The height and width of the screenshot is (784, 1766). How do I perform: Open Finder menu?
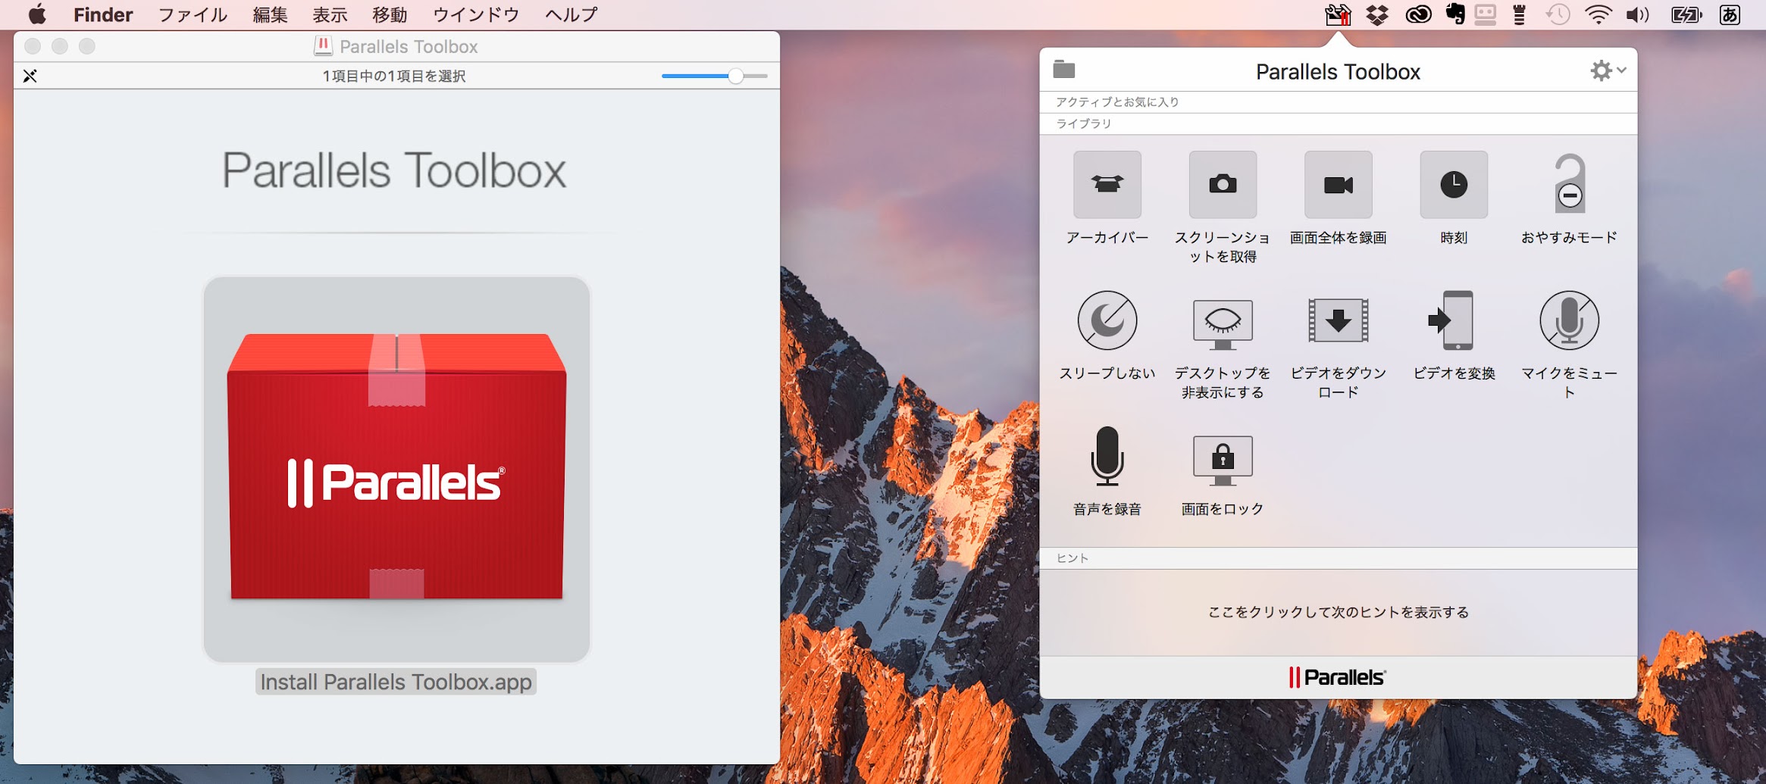[x=103, y=14]
